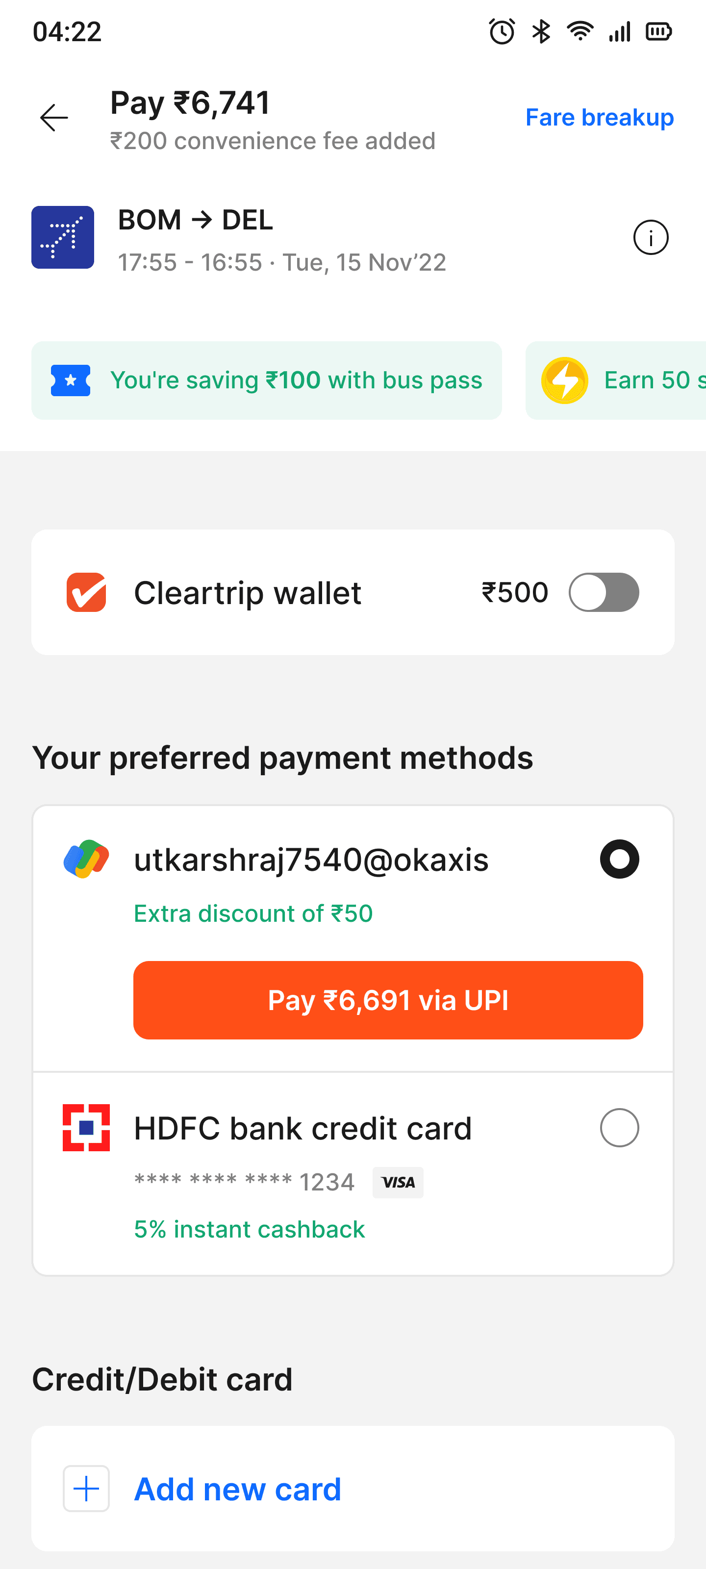The height and width of the screenshot is (1569, 706).
Task: Tap the HDFC bank logo
Action: pos(86,1127)
